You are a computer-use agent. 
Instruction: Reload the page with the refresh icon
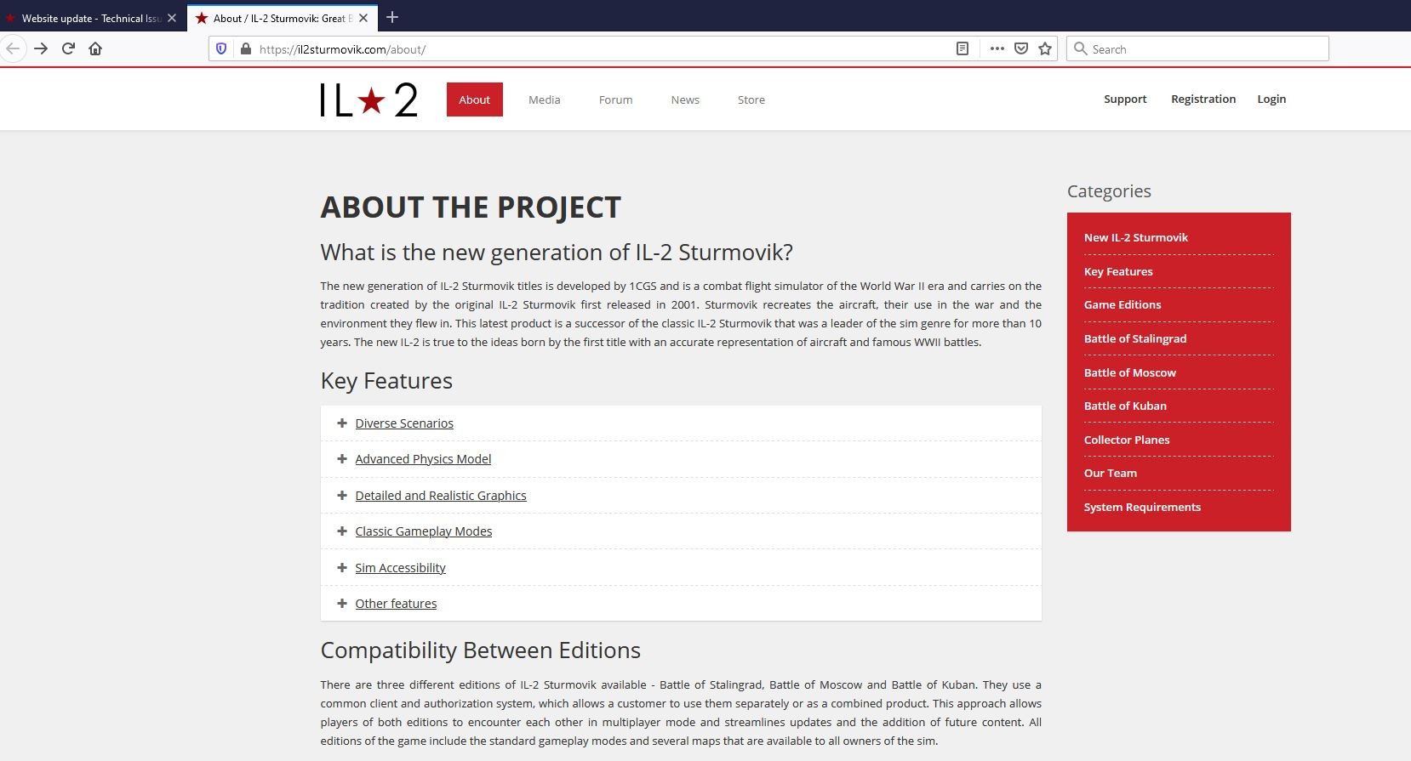coord(68,48)
